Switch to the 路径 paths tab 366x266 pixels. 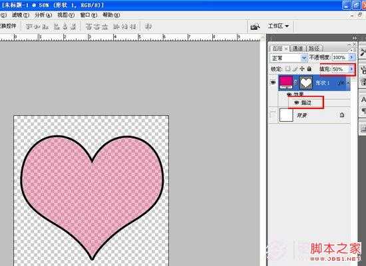314,49
